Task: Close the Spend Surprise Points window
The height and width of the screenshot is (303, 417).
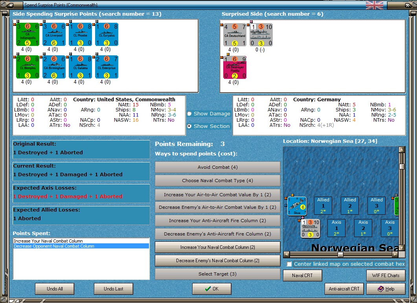Action: (x=408, y=5)
